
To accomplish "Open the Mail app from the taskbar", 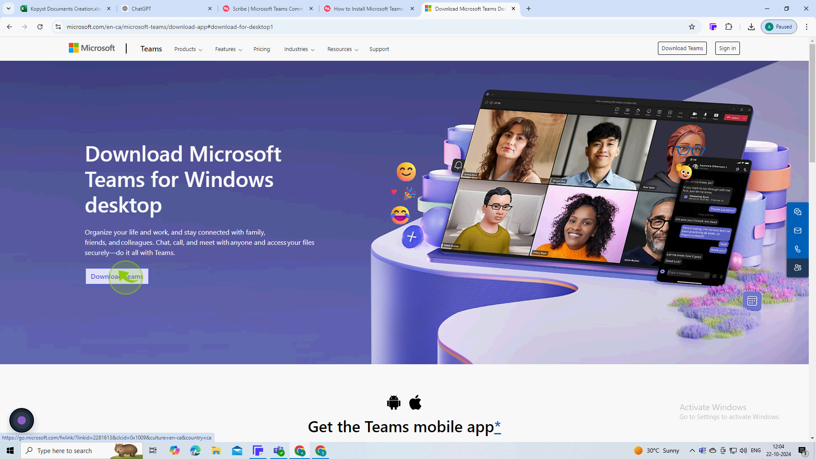I will point(237,450).
